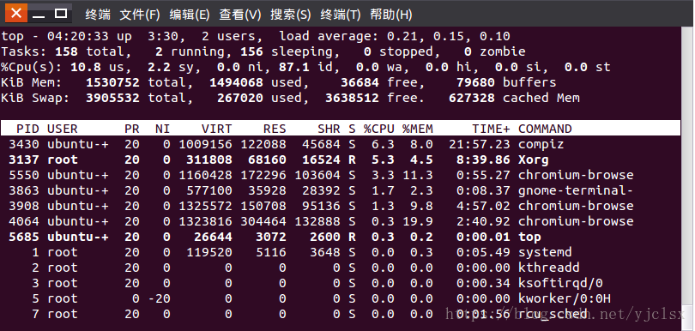Screen dimensions: 695x331
Task: Click the gnome-terminal- process entry
Action: point(576,190)
